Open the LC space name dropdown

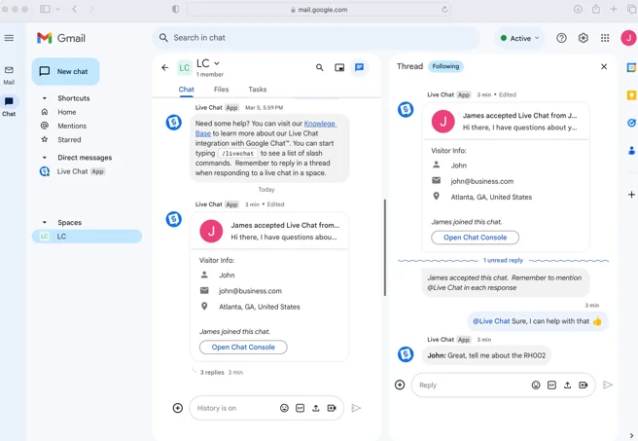(x=216, y=63)
